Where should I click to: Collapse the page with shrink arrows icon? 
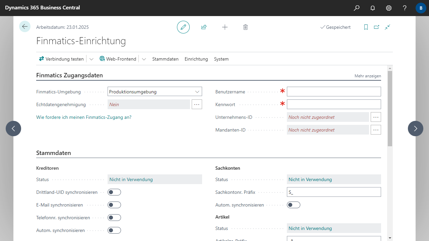point(387,27)
